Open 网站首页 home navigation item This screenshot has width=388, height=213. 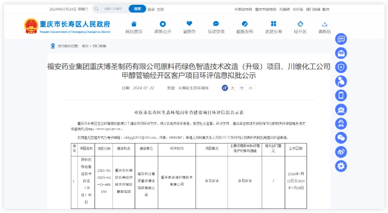[134, 28]
